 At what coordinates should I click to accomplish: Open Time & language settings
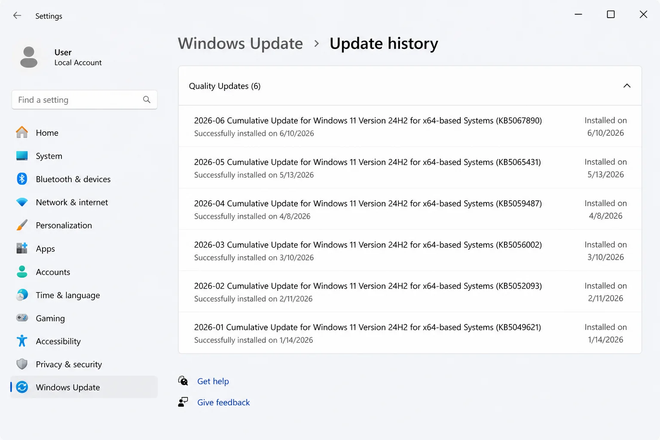84,295
